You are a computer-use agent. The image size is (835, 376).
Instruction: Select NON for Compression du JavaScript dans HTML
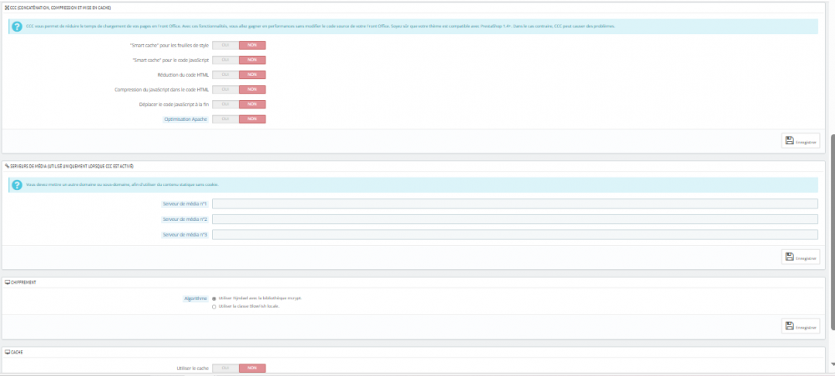point(252,89)
